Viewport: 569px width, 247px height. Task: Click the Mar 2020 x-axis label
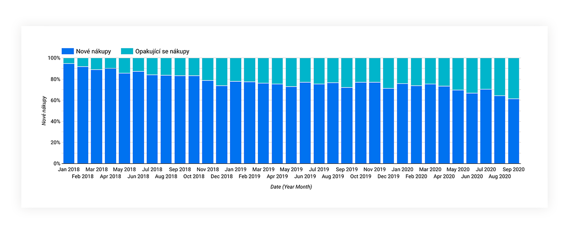click(x=431, y=169)
